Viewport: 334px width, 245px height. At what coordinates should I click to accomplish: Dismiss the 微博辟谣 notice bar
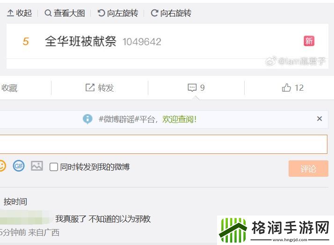pos(319,119)
